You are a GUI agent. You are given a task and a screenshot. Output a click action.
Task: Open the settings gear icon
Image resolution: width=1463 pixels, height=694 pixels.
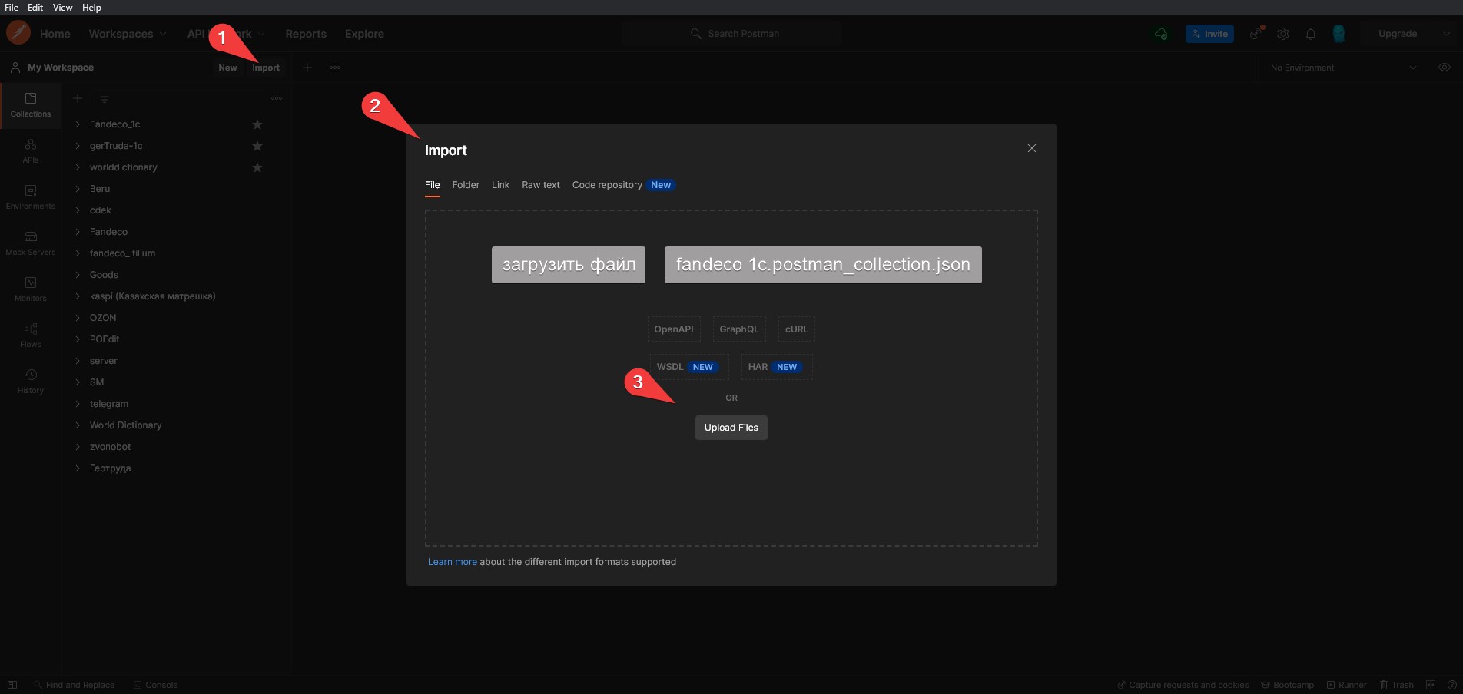[x=1283, y=34]
